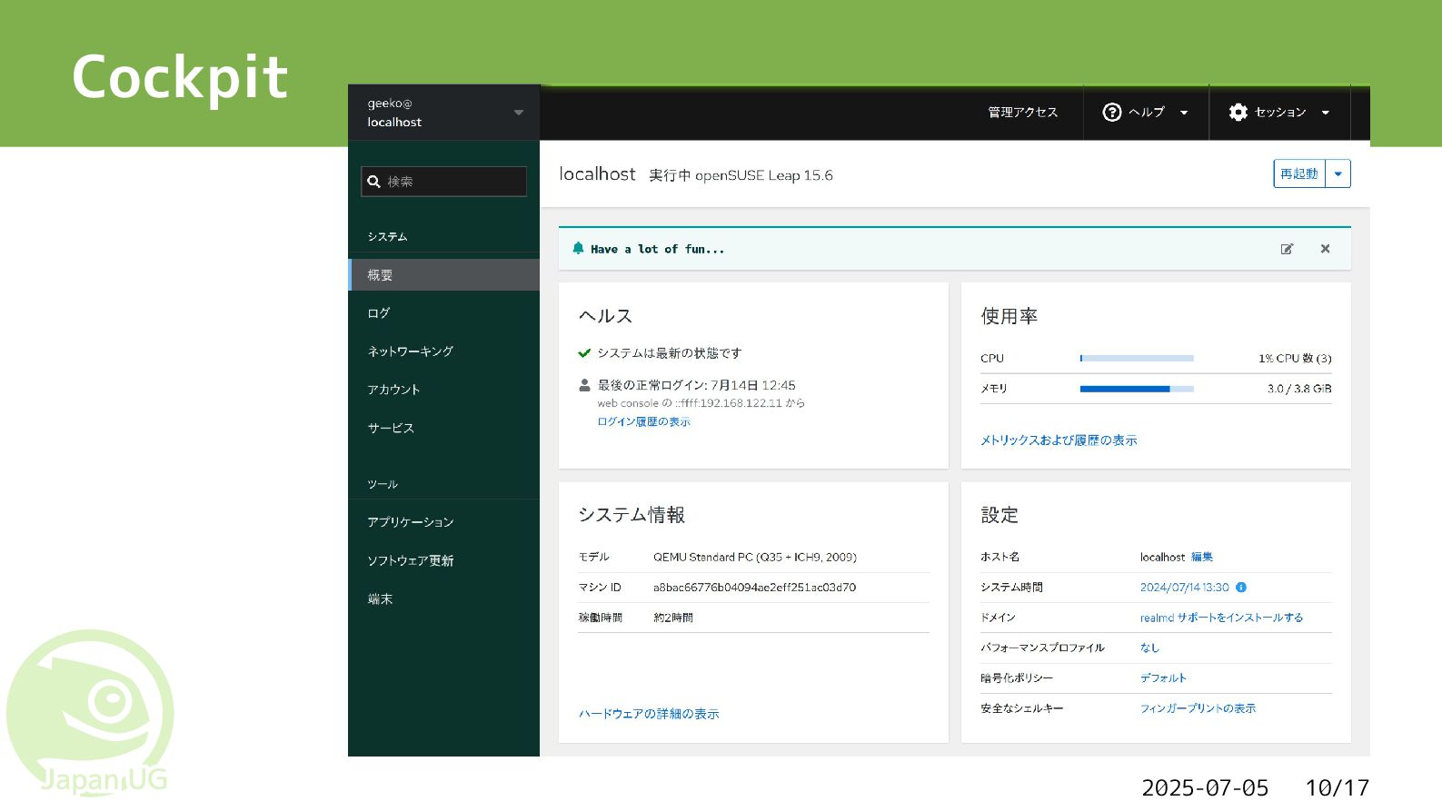Image resolution: width=1442 pixels, height=811 pixels.
Task: Edit the motd message with pencil icon
Action: [1287, 249]
